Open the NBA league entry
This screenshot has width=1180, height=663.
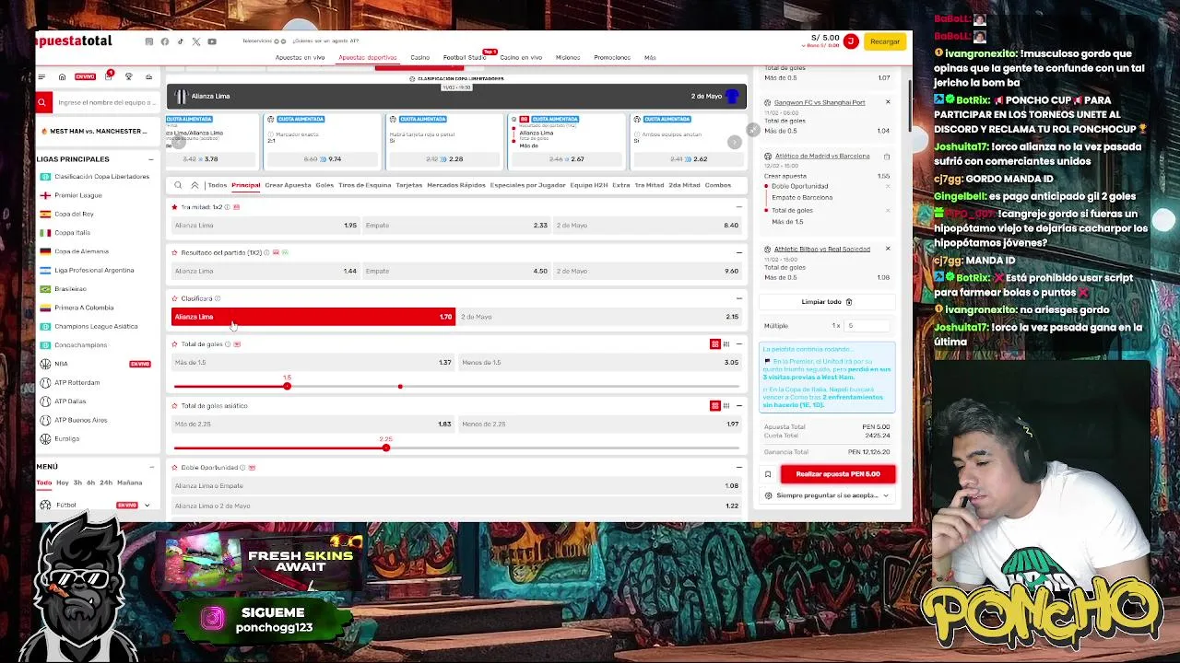(61, 364)
